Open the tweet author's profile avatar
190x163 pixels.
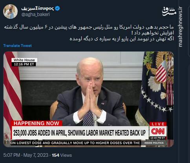10,12
